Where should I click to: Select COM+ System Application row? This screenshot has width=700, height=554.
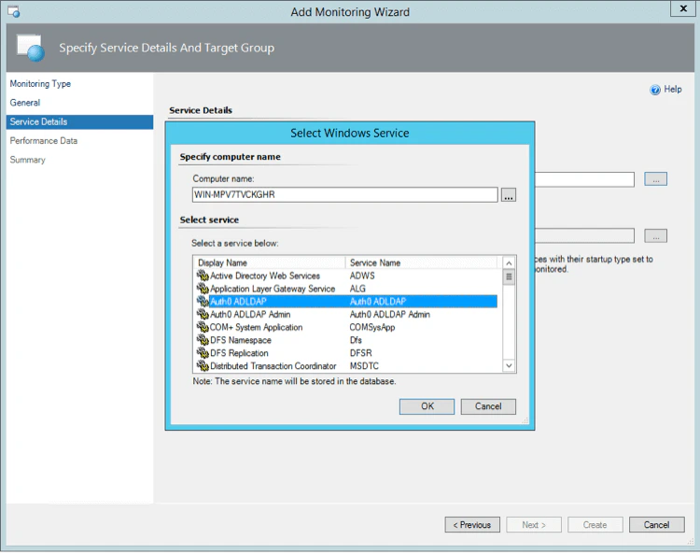pyautogui.click(x=347, y=328)
